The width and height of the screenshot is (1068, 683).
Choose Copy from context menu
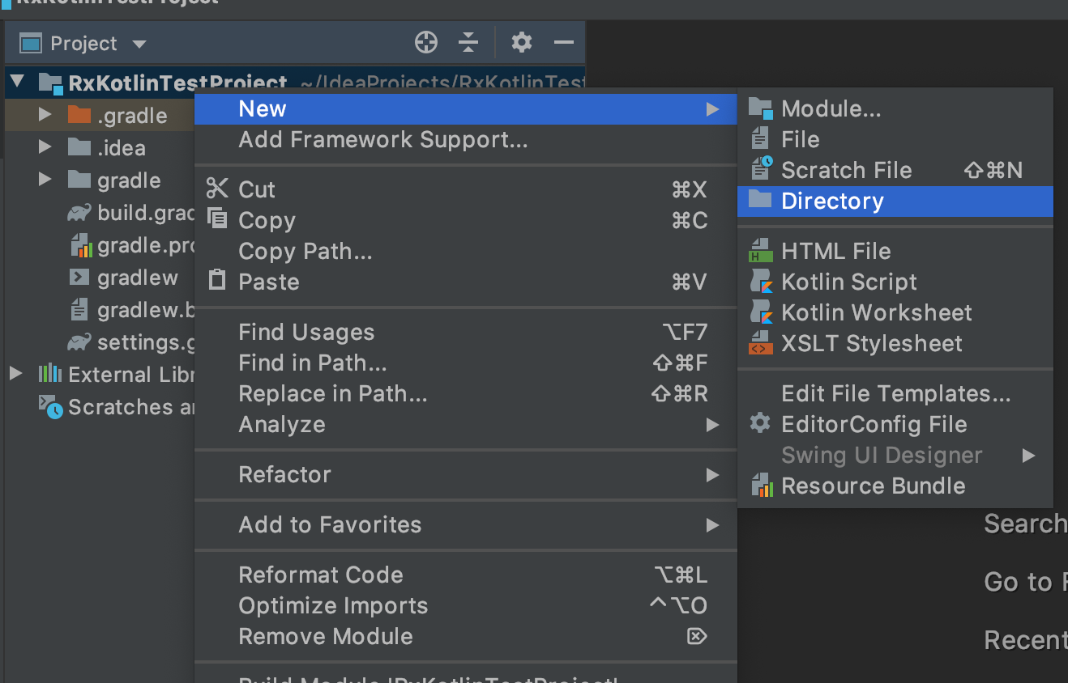click(x=465, y=220)
